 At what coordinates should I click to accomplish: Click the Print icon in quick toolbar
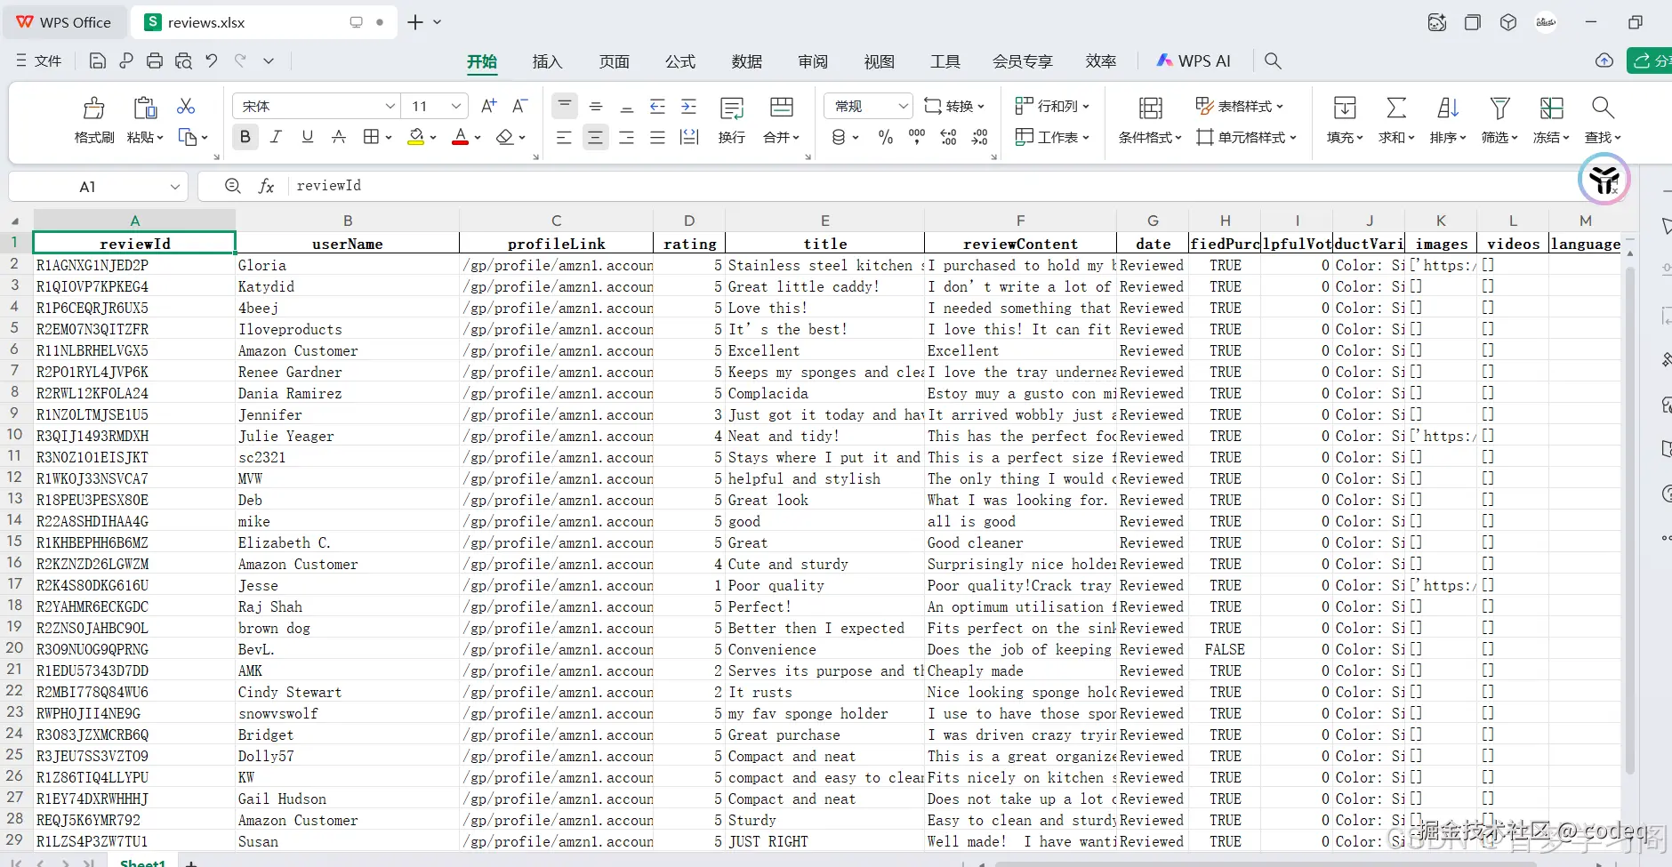(x=155, y=60)
